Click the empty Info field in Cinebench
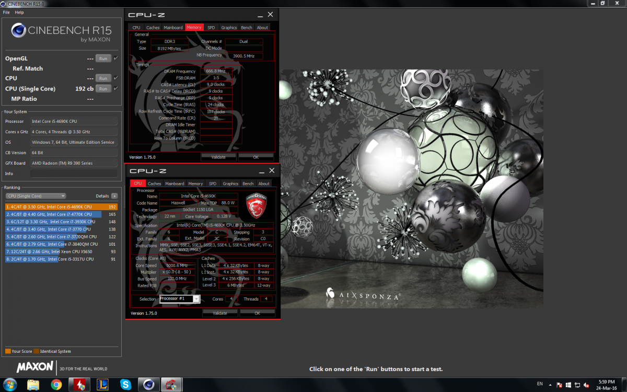Screen dimensions: 627x392 tap(74, 174)
